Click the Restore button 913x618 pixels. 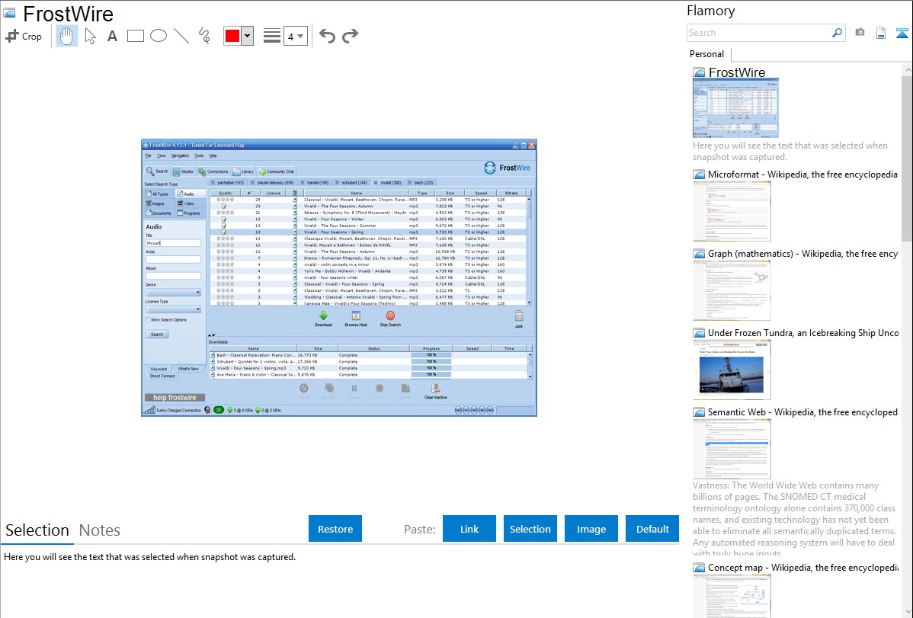[335, 529]
